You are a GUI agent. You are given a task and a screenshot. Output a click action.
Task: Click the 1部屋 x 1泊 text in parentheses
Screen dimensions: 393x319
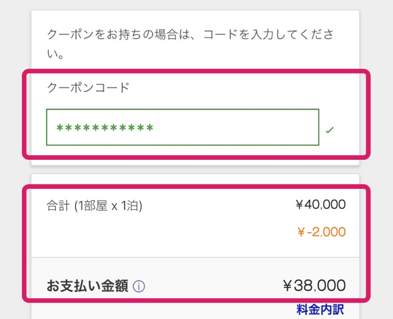click(108, 205)
